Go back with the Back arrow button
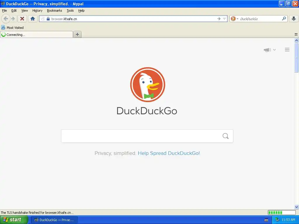The width and height of the screenshot is (299, 224). (6, 19)
